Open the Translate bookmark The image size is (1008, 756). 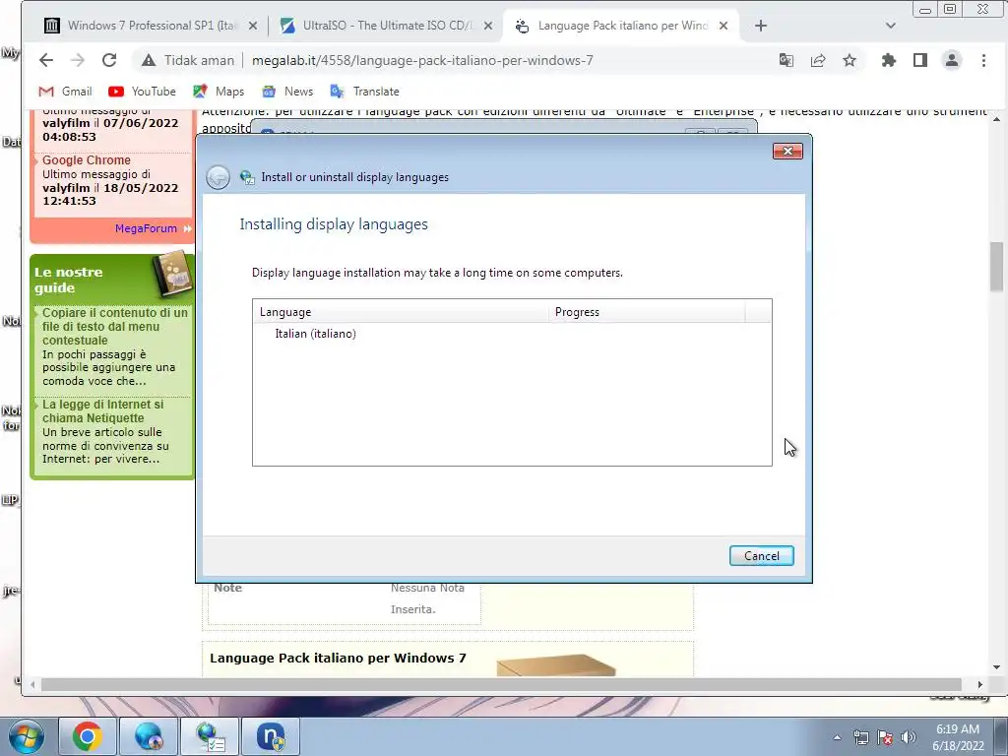click(364, 92)
